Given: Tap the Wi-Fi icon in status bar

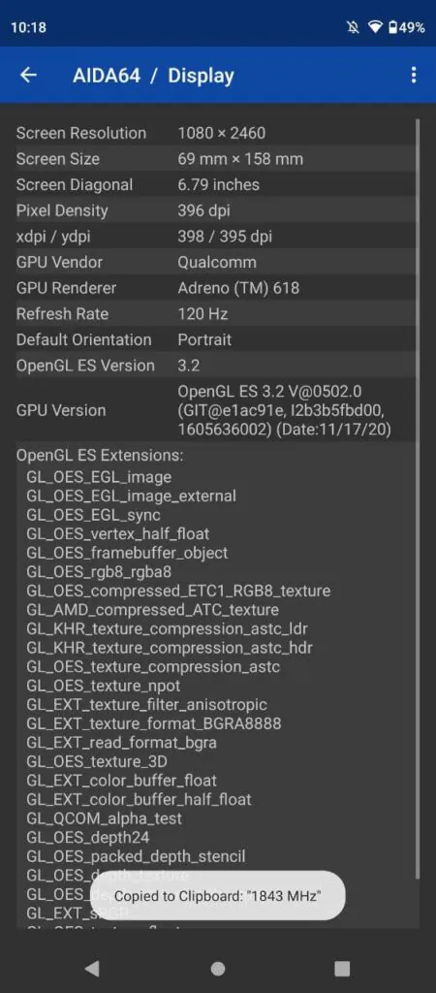Looking at the screenshot, I should pyautogui.click(x=376, y=27).
